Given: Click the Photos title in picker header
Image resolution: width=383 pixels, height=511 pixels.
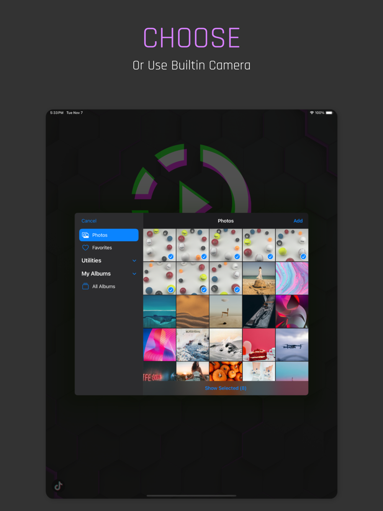Looking at the screenshot, I should coord(226,221).
